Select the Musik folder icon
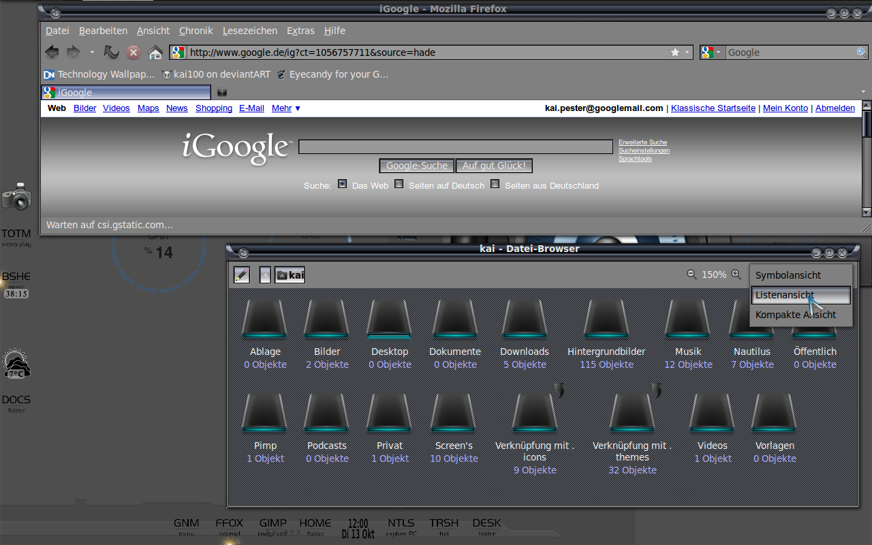Viewport: 872px width, 545px height. point(688,318)
